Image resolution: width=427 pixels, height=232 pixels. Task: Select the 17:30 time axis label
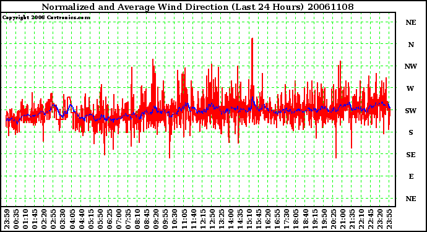286,219
